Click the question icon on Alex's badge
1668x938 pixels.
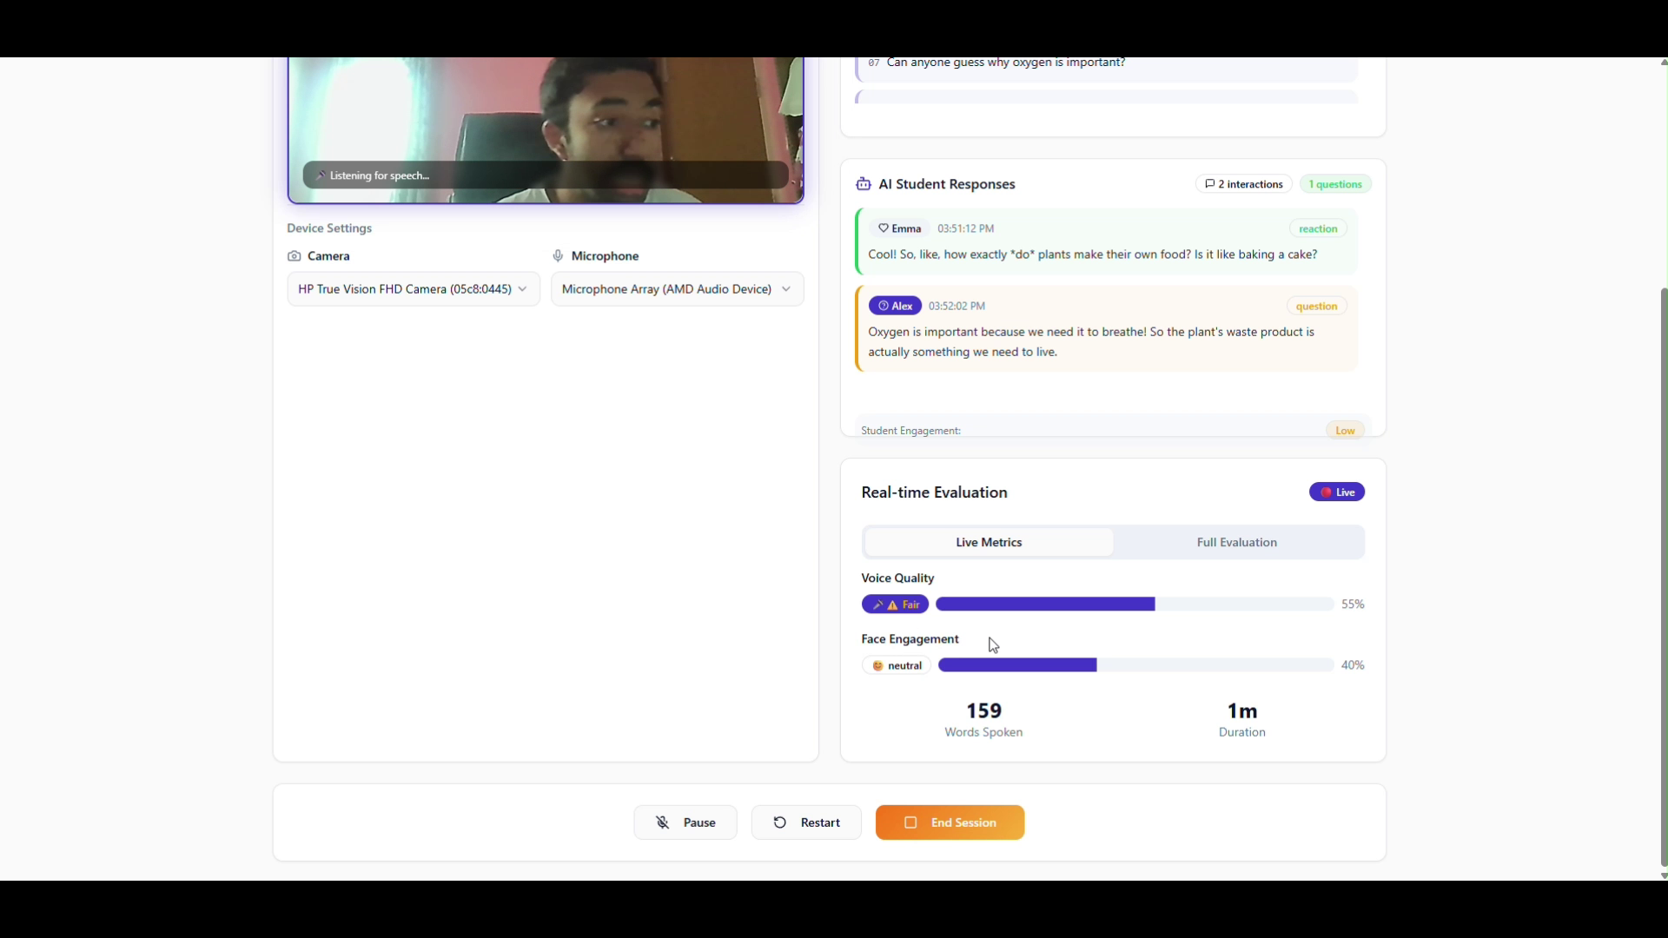pyautogui.click(x=883, y=306)
